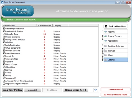Click the 16 Errors Found box
The width and height of the screenshot is (132, 98).
(x=116, y=90)
